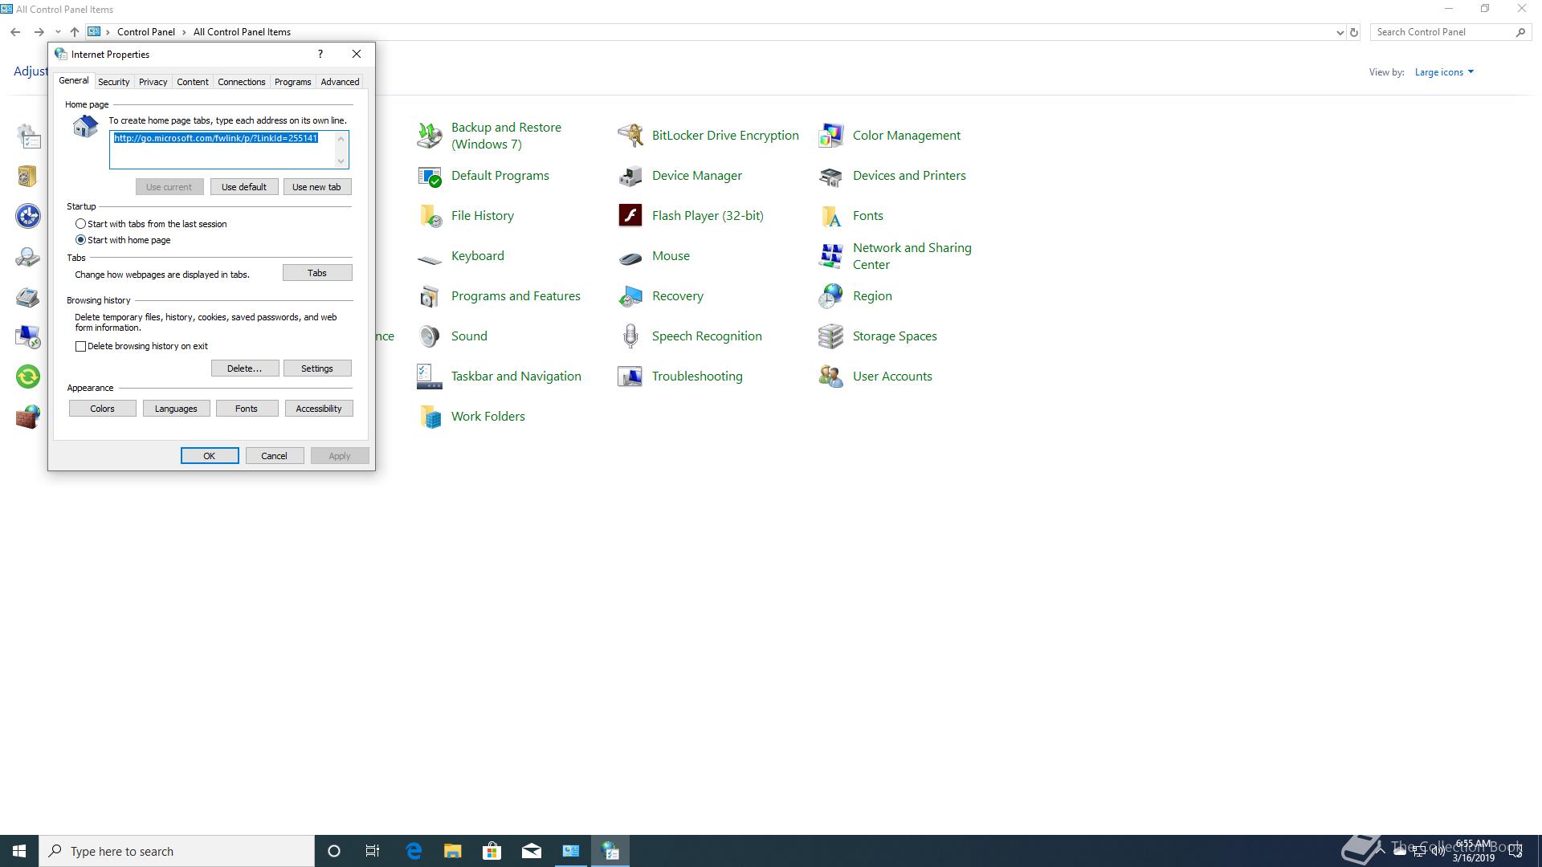Click the Speech Recognition microphone icon

pos(630,336)
